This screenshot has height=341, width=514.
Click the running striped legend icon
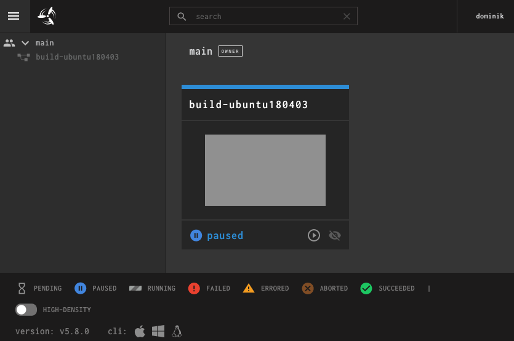click(x=135, y=288)
